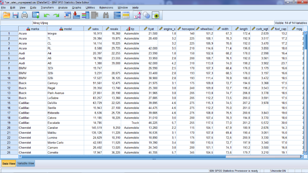This screenshot has height=173, width=308.
Task: Open the Go to Case tool
Action: [x=67, y=15]
